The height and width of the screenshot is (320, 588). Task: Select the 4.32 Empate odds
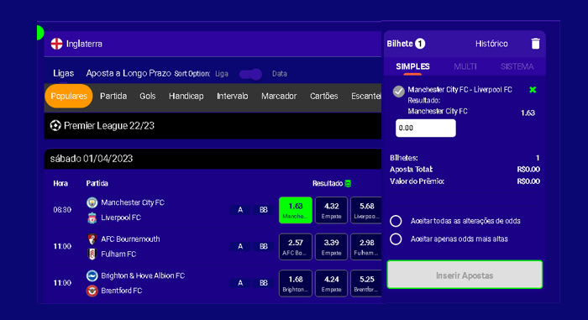[x=331, y=210]
